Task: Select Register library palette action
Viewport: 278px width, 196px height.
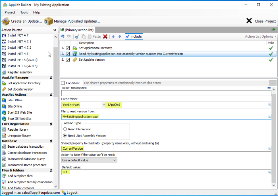Action: click(15, 130)
